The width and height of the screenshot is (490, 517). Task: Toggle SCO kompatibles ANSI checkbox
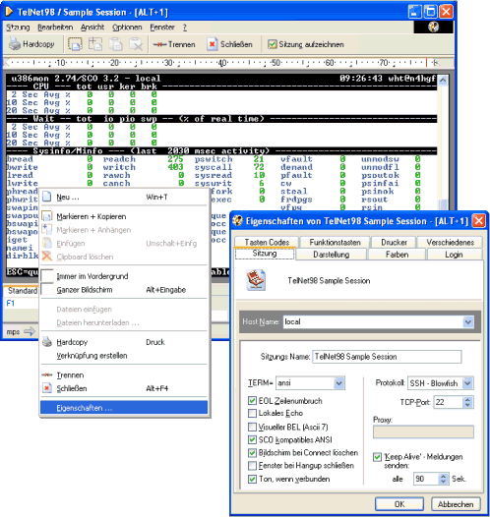[252, 439]
